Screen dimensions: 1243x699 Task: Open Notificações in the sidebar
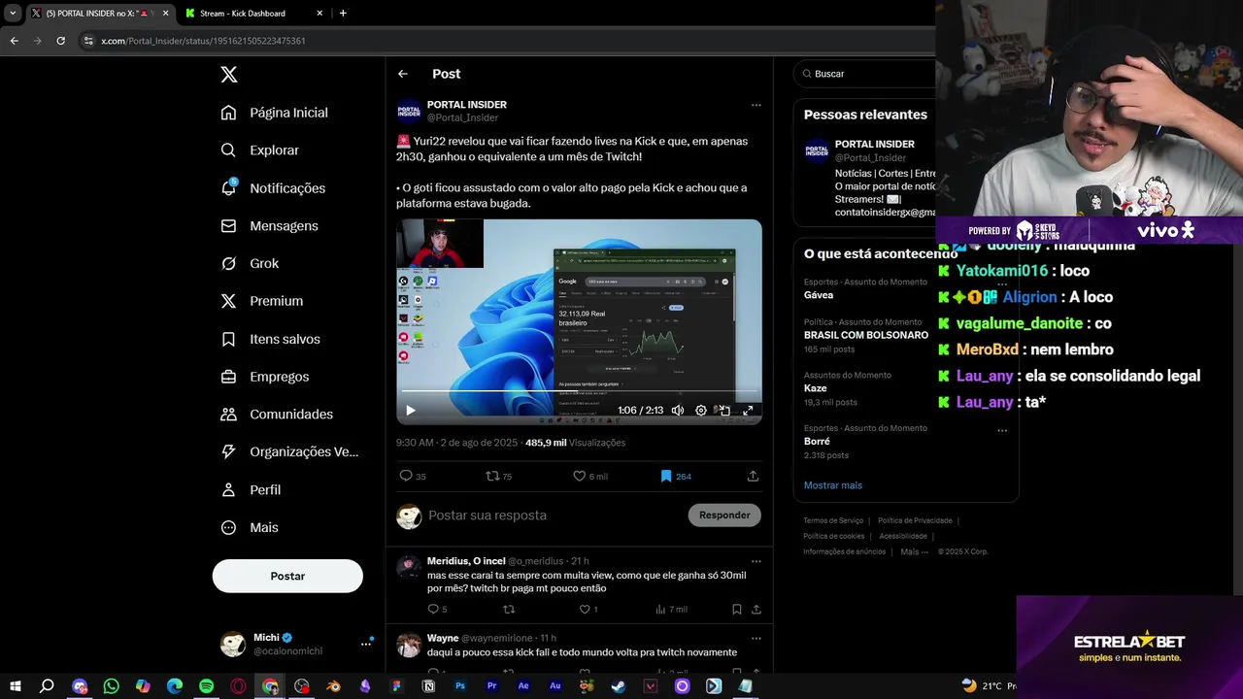point(273,188)
